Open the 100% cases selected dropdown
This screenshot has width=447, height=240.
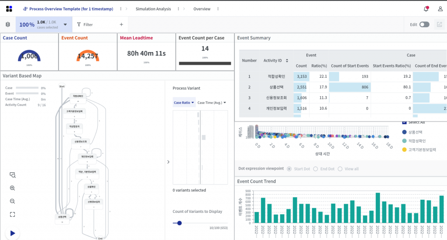[x=65, y=25]
